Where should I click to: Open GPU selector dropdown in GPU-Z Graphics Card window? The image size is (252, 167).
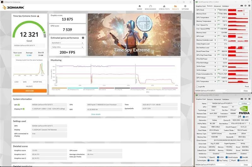click(x=211, y=165)
